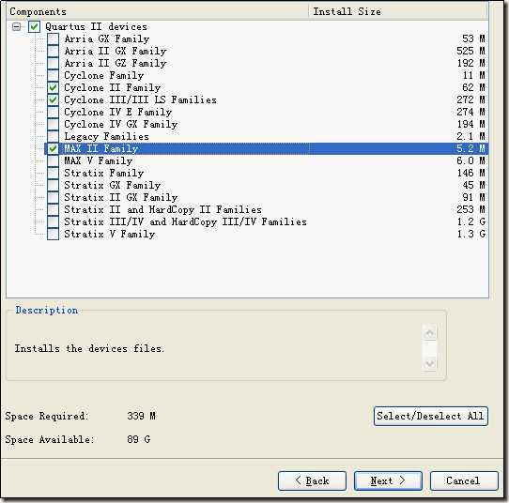Enable the Stratix GX Family checkbox
The image size is (509, 503).
53,186
